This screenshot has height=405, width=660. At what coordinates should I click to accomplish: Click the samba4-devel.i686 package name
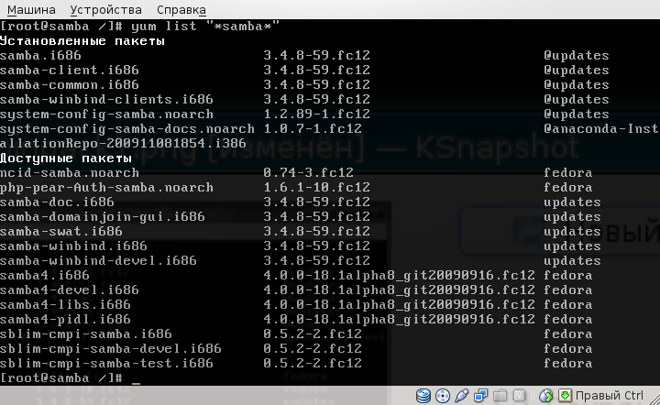click(x=70, y=290)
